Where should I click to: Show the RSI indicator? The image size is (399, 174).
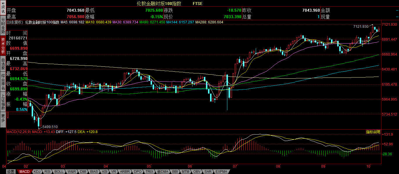pos(47,172)
